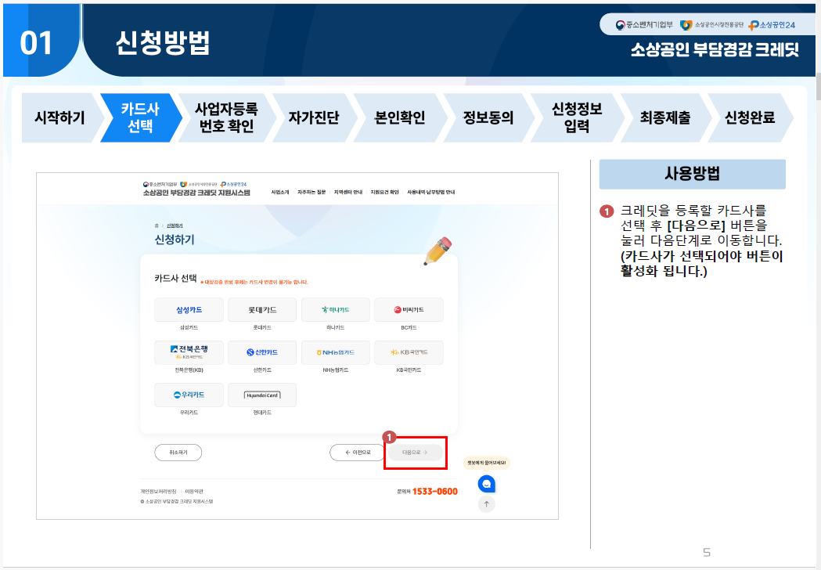Select the highlighted 카드사 선택 step
The height and width of the screenshot is (570, 821).
pos(140,117)
